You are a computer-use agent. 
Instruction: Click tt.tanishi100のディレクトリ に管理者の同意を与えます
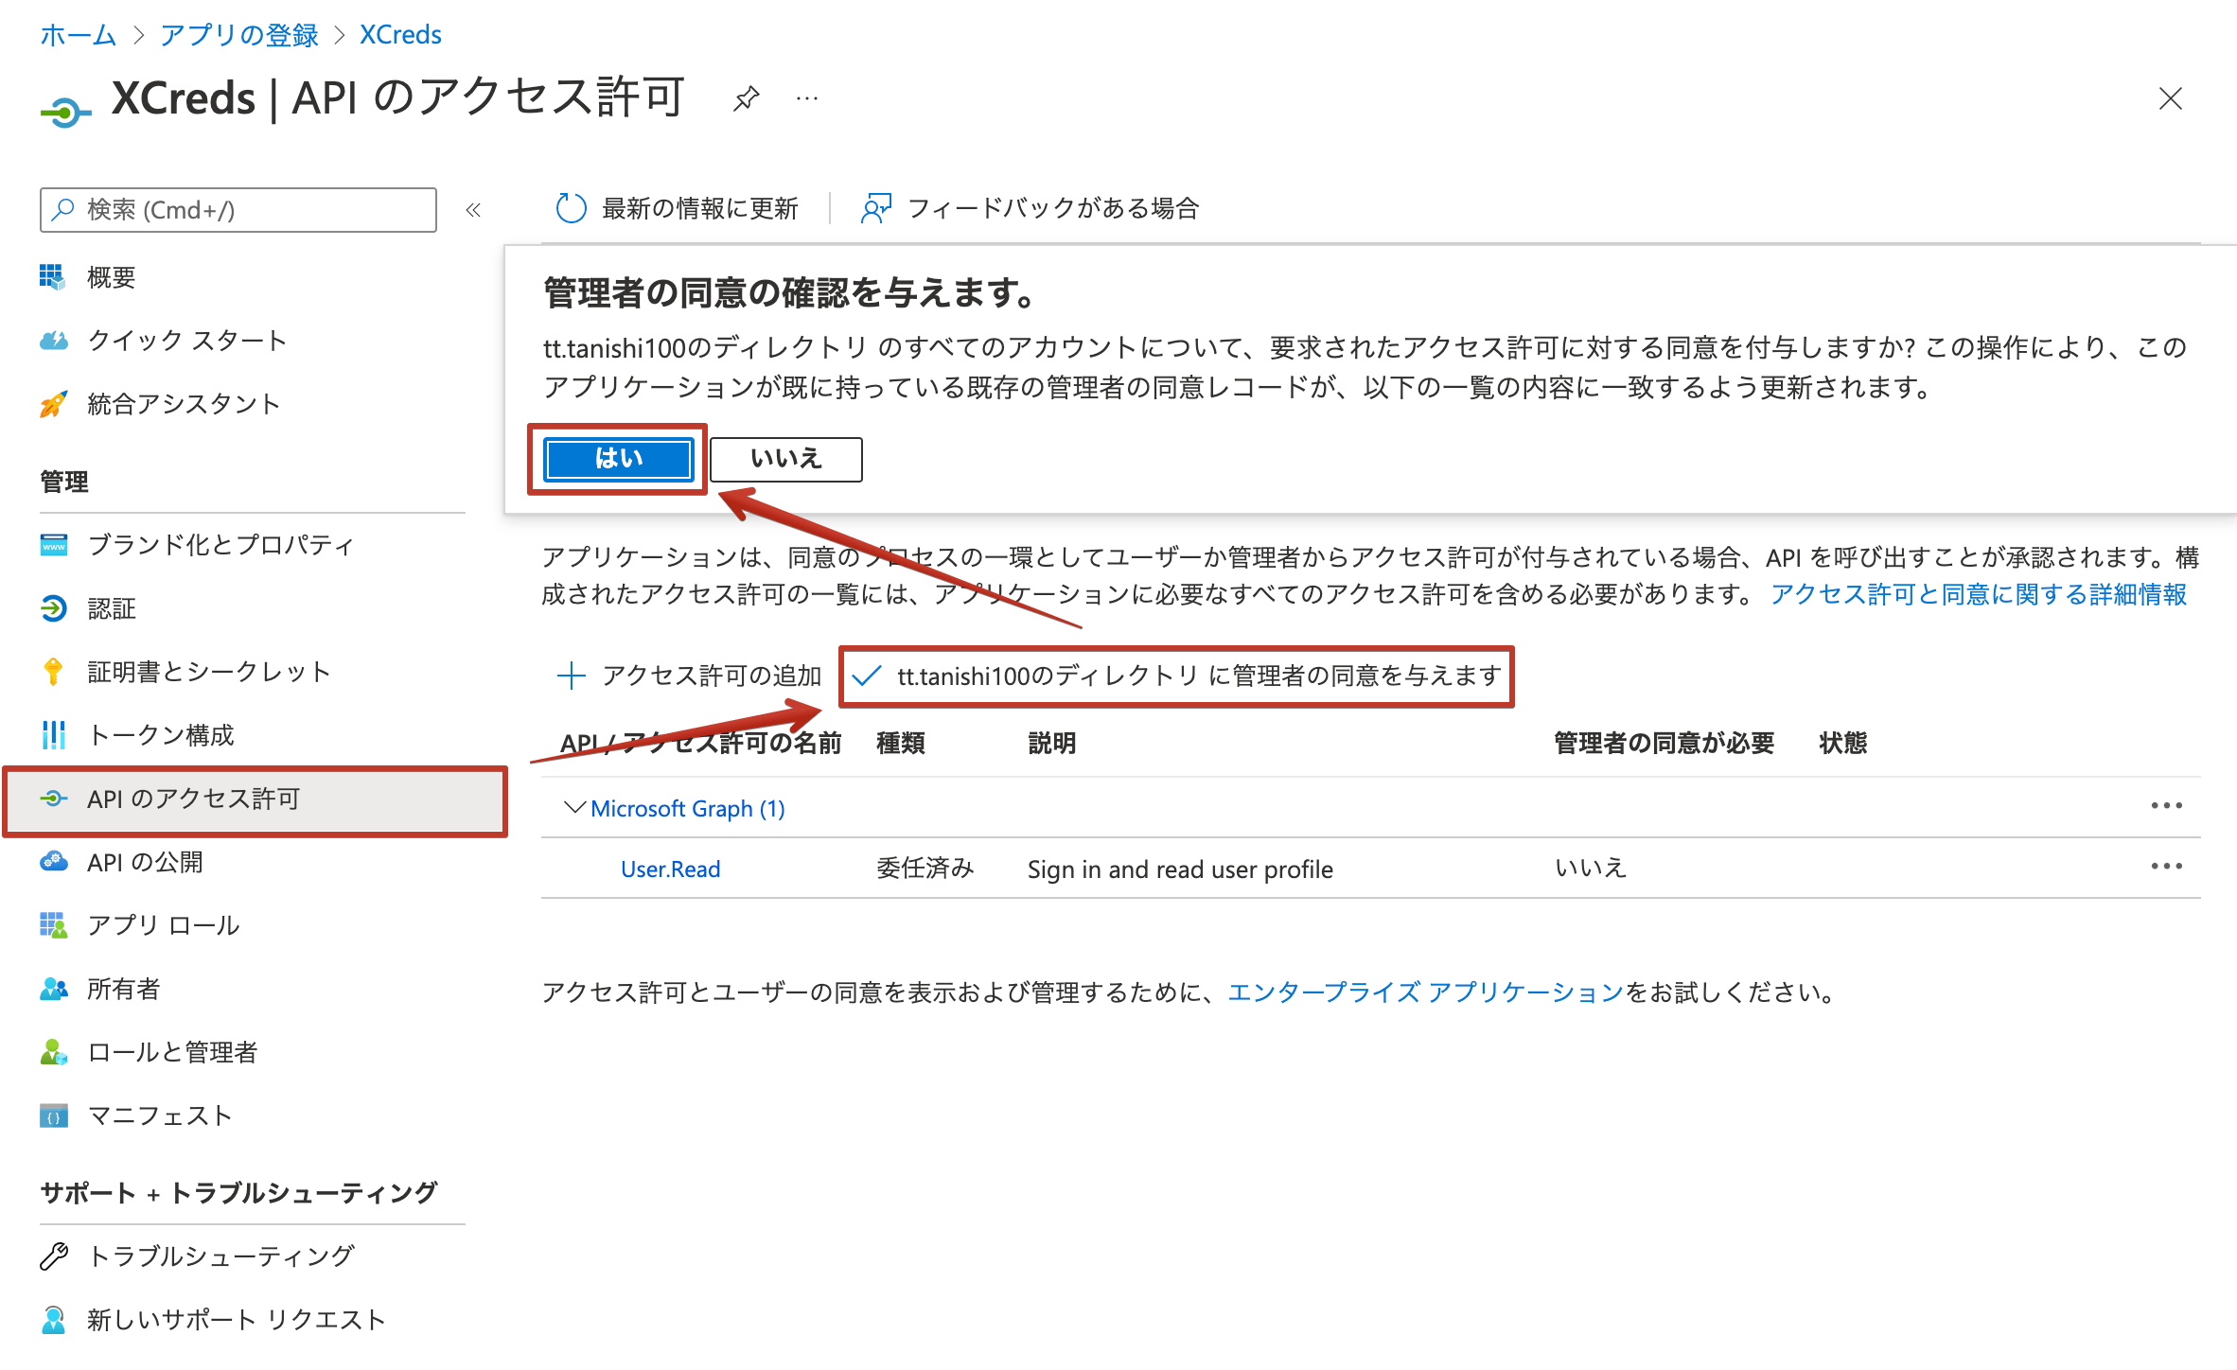(1176, 676)
